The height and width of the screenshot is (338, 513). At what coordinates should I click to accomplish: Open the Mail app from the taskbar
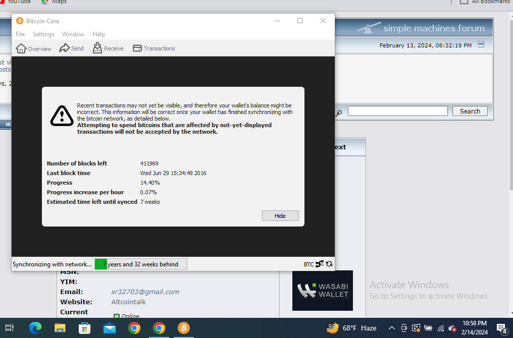(110, 328)
